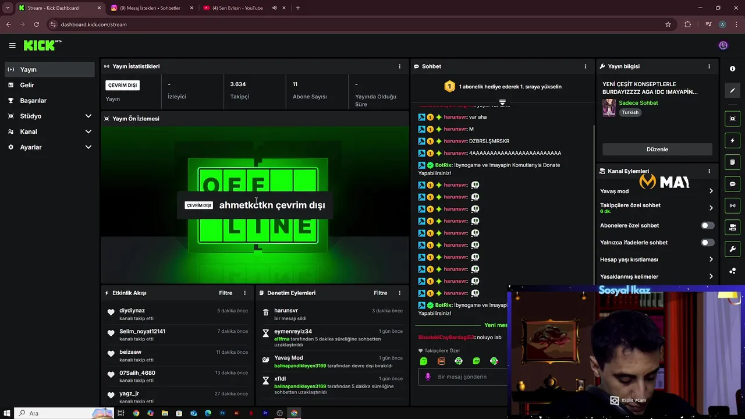745x419 pixels.
Task: Toggle Abonelere özel sohbet switch
Action: [707, 225]
